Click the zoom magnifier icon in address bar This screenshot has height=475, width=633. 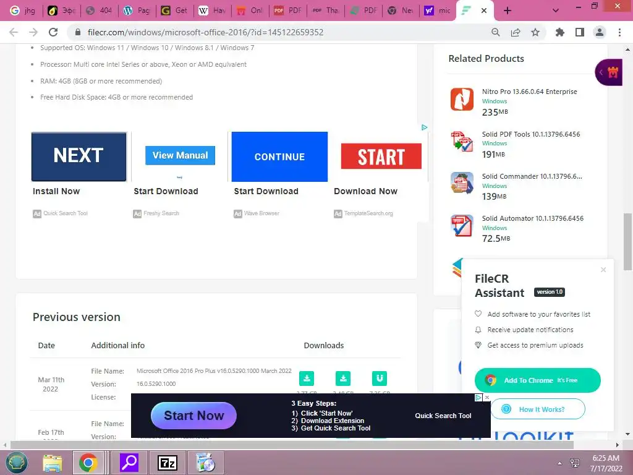495,32
